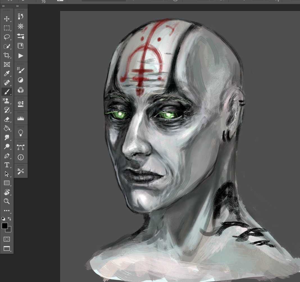Open the Channels three-circles panel

(21, 90)
